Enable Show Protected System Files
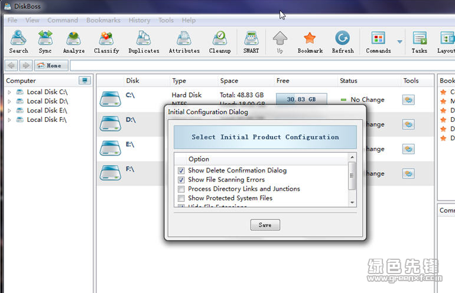The height and width of the screenshot is (293, 455). [x=181, y=198]
